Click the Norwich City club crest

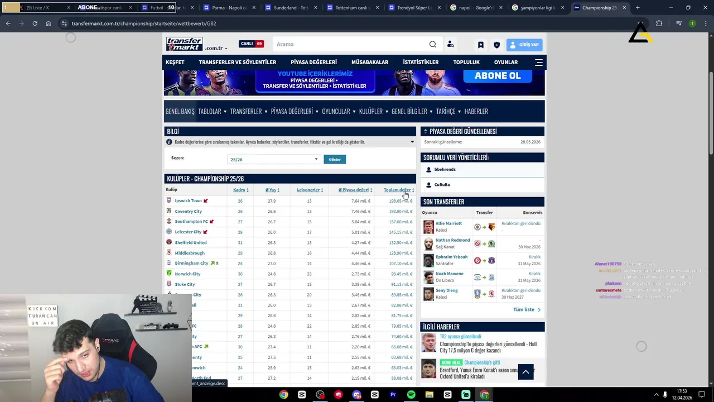tap(169, 274)
